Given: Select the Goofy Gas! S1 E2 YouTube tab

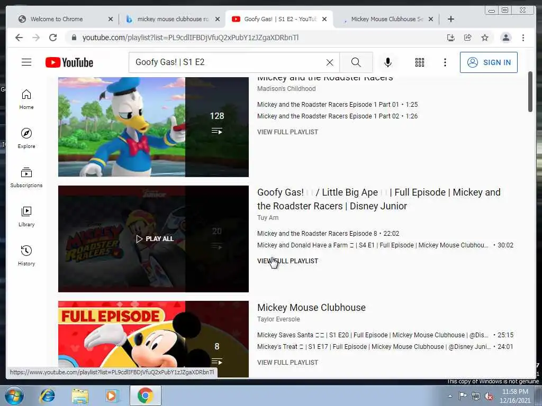Looking at the screenshot, I should point(279,19).
